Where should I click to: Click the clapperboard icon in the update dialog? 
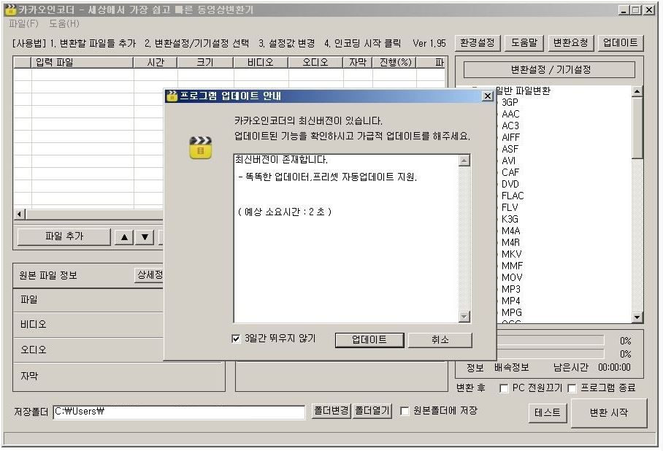[200, 147]
